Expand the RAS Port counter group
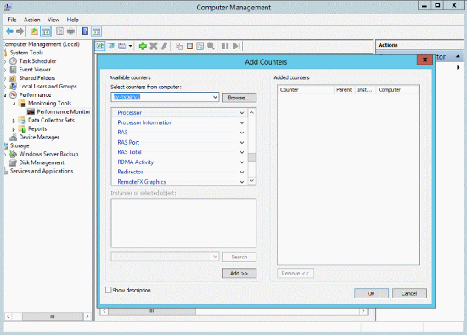The image size is (467, 335). point(242,143)
